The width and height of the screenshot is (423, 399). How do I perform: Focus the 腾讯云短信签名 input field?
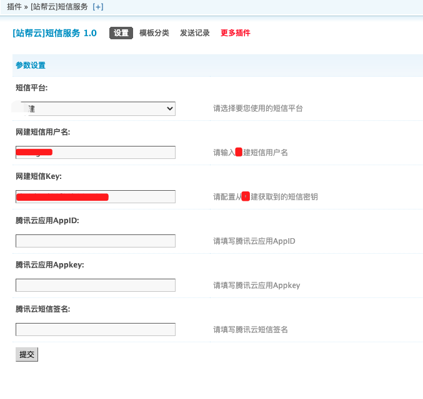point(96,330)
